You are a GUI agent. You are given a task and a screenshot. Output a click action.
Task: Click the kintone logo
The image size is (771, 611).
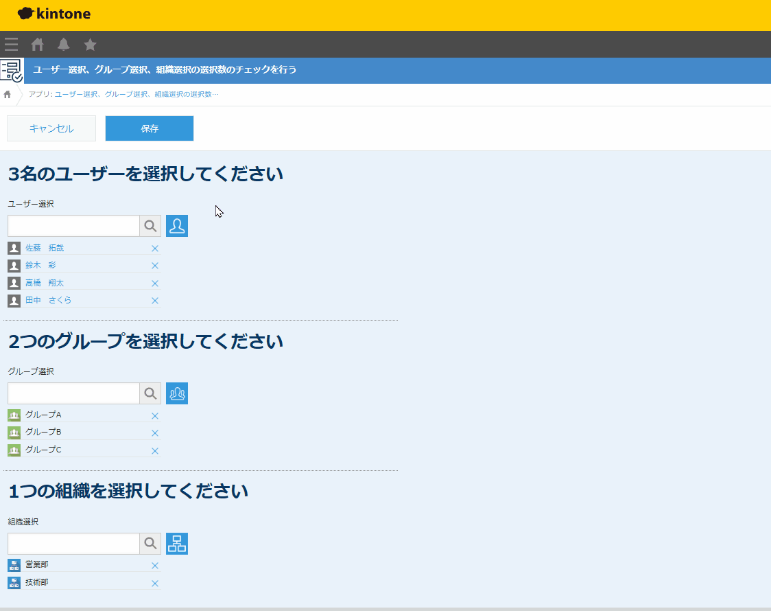click(x=54, y=14)
